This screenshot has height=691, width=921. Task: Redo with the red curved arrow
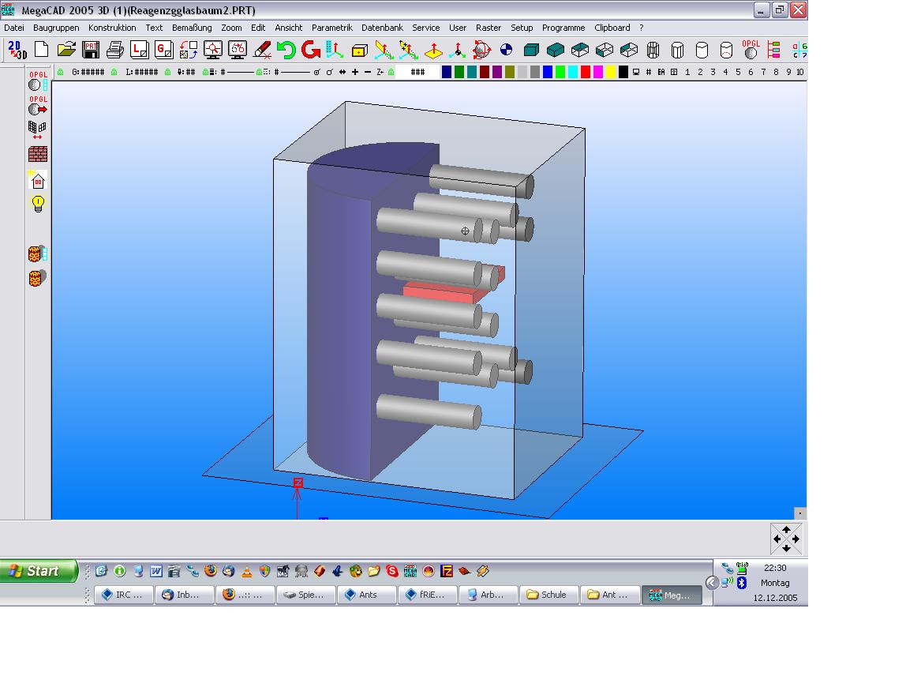(x=310, y=51)
